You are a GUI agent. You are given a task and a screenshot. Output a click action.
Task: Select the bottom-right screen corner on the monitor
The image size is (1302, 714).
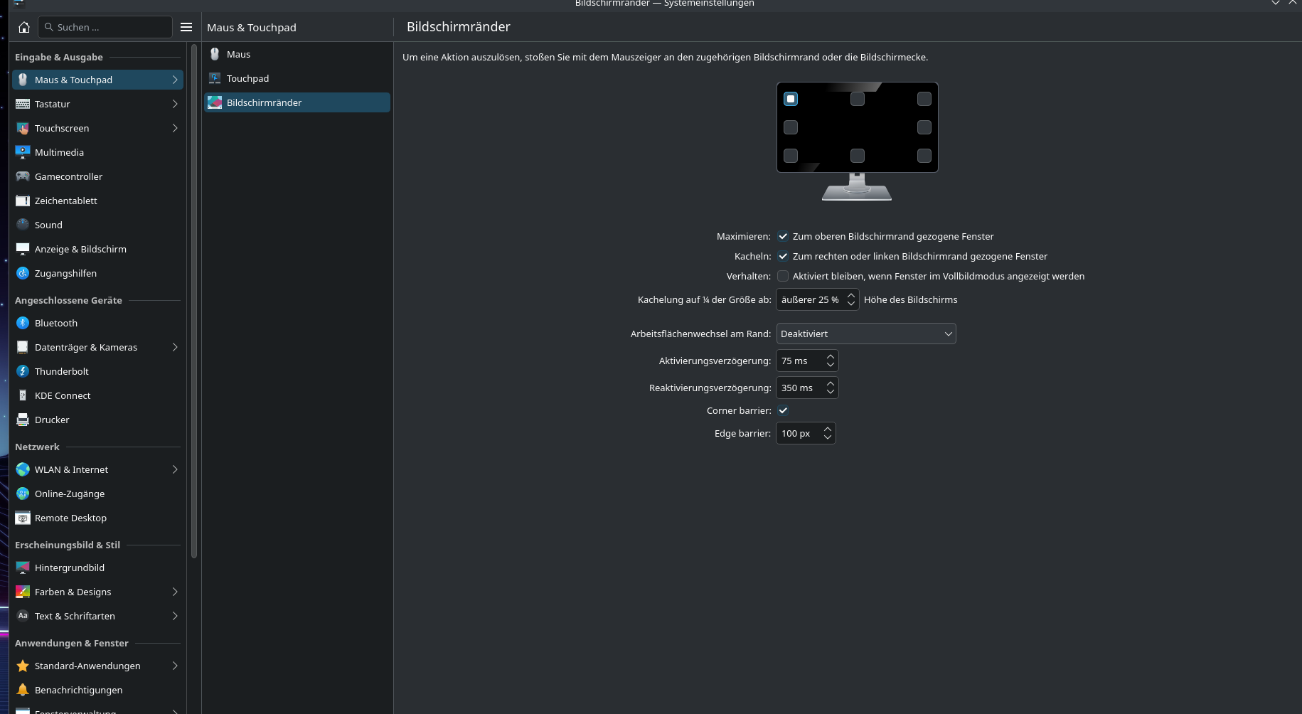[x=924, y=156]
